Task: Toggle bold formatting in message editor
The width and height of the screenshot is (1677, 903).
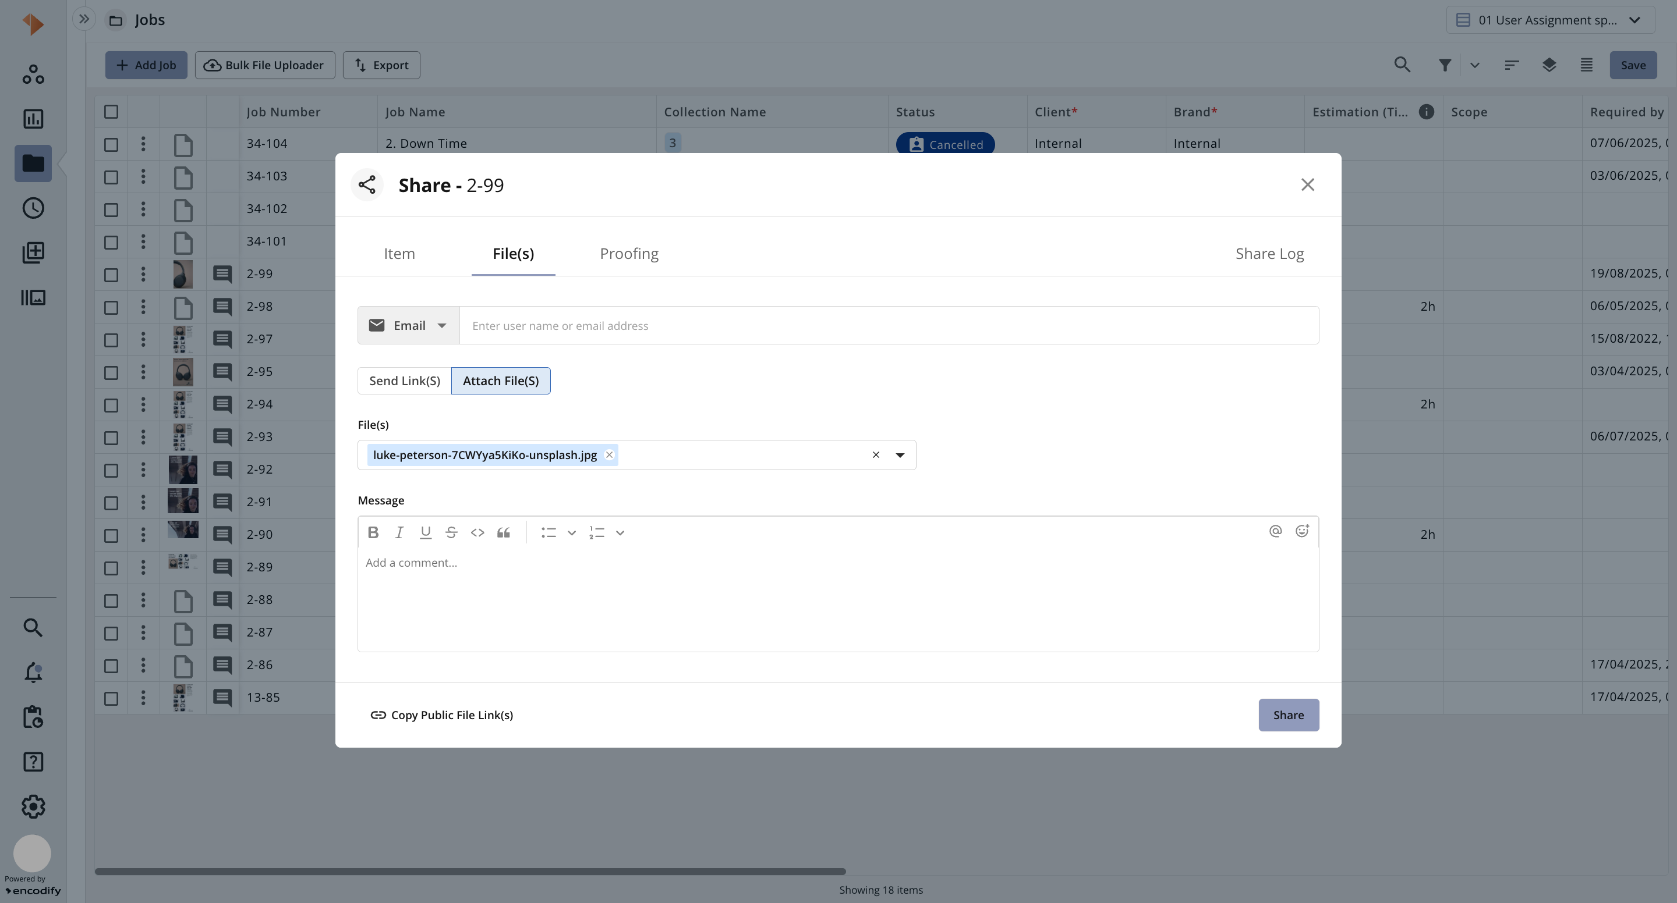Action: tap(373, 532)
